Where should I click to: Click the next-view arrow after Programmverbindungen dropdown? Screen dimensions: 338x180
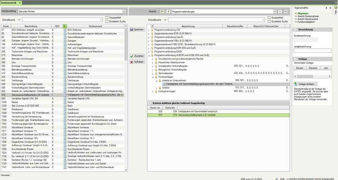[x=280, y=11]
